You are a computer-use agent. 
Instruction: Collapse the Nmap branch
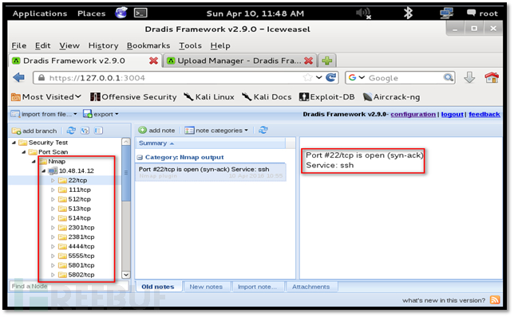pyautogui.click(x=34, y=162)
